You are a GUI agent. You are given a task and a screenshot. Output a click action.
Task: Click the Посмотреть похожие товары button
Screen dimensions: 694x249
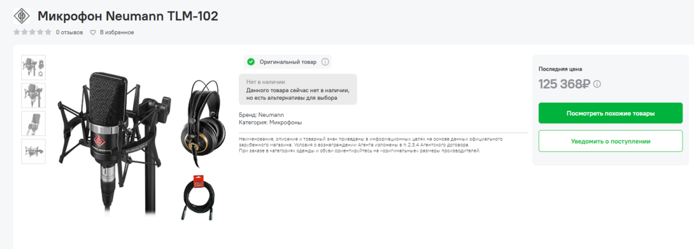[x=611, y=113]
